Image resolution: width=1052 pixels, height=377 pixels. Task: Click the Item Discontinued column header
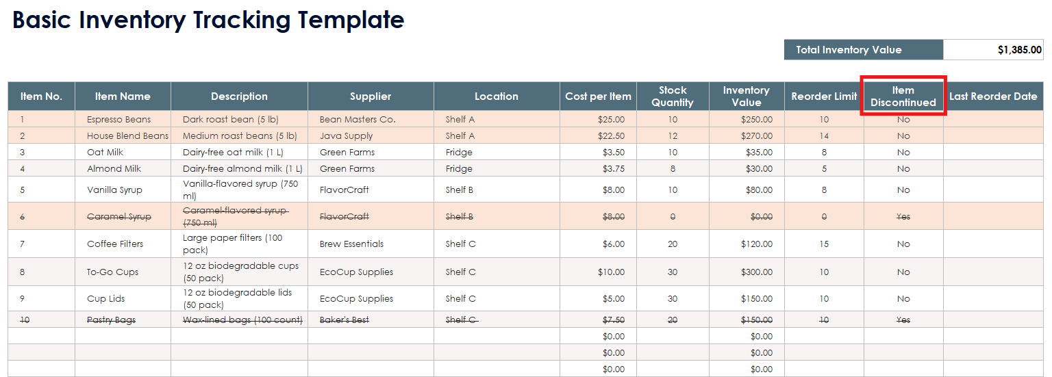click(x=903, y=96)
